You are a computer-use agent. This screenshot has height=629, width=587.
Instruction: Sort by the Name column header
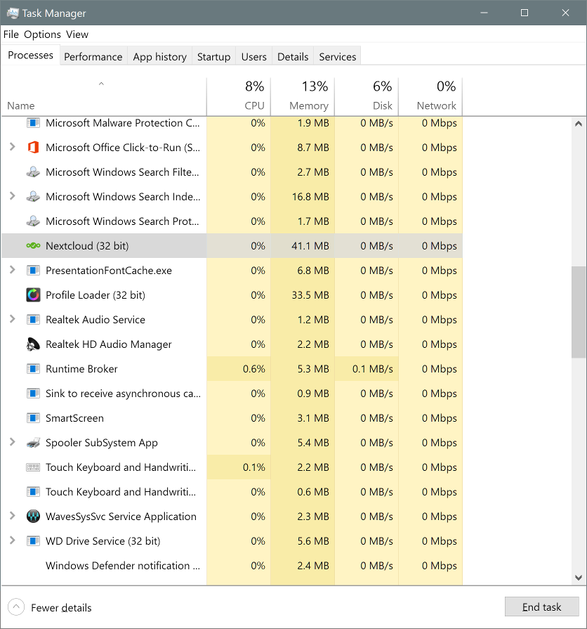[x=104, y=96]
